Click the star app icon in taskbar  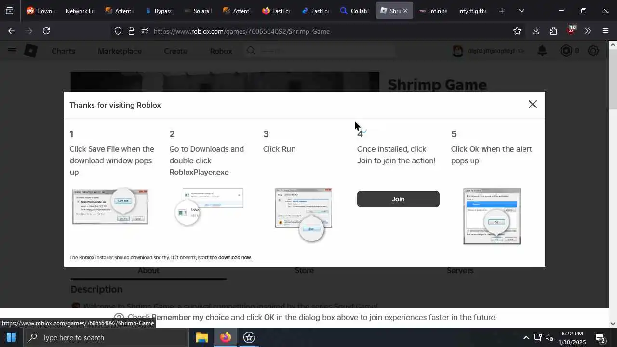pyautogui.click(x=249, y=337)
